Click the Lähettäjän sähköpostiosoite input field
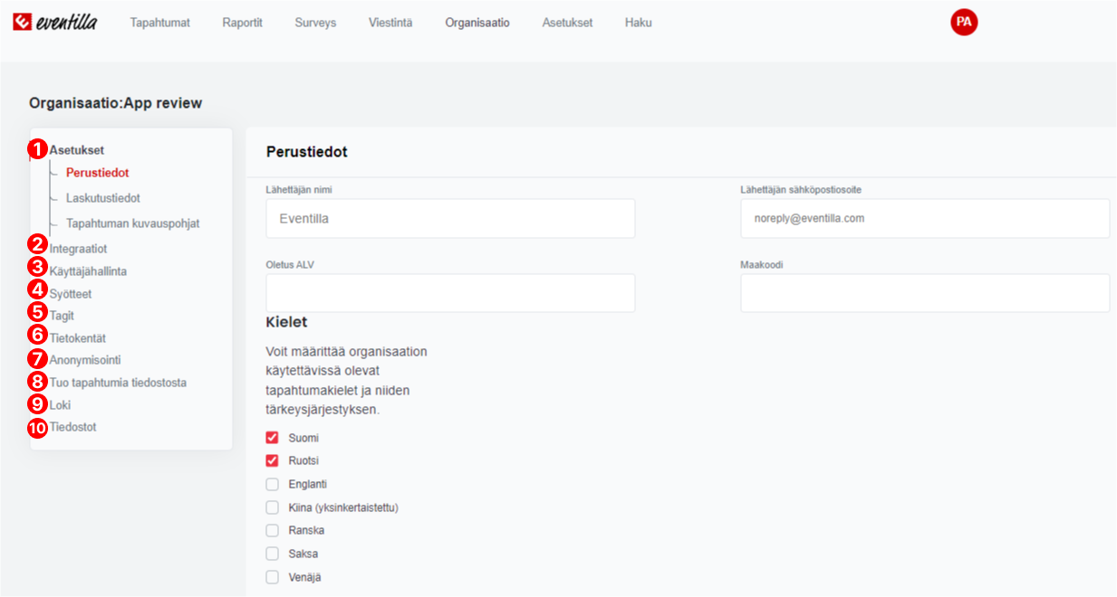1117x597 pixels. tap(925, 219)
